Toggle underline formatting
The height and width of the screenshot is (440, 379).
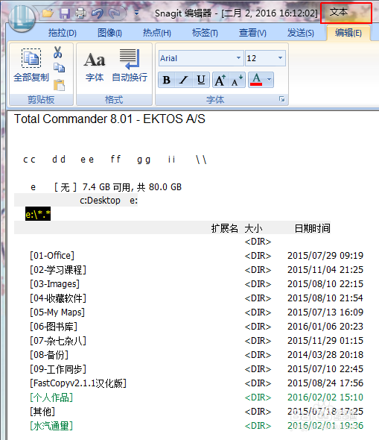(x=201, y=80)
